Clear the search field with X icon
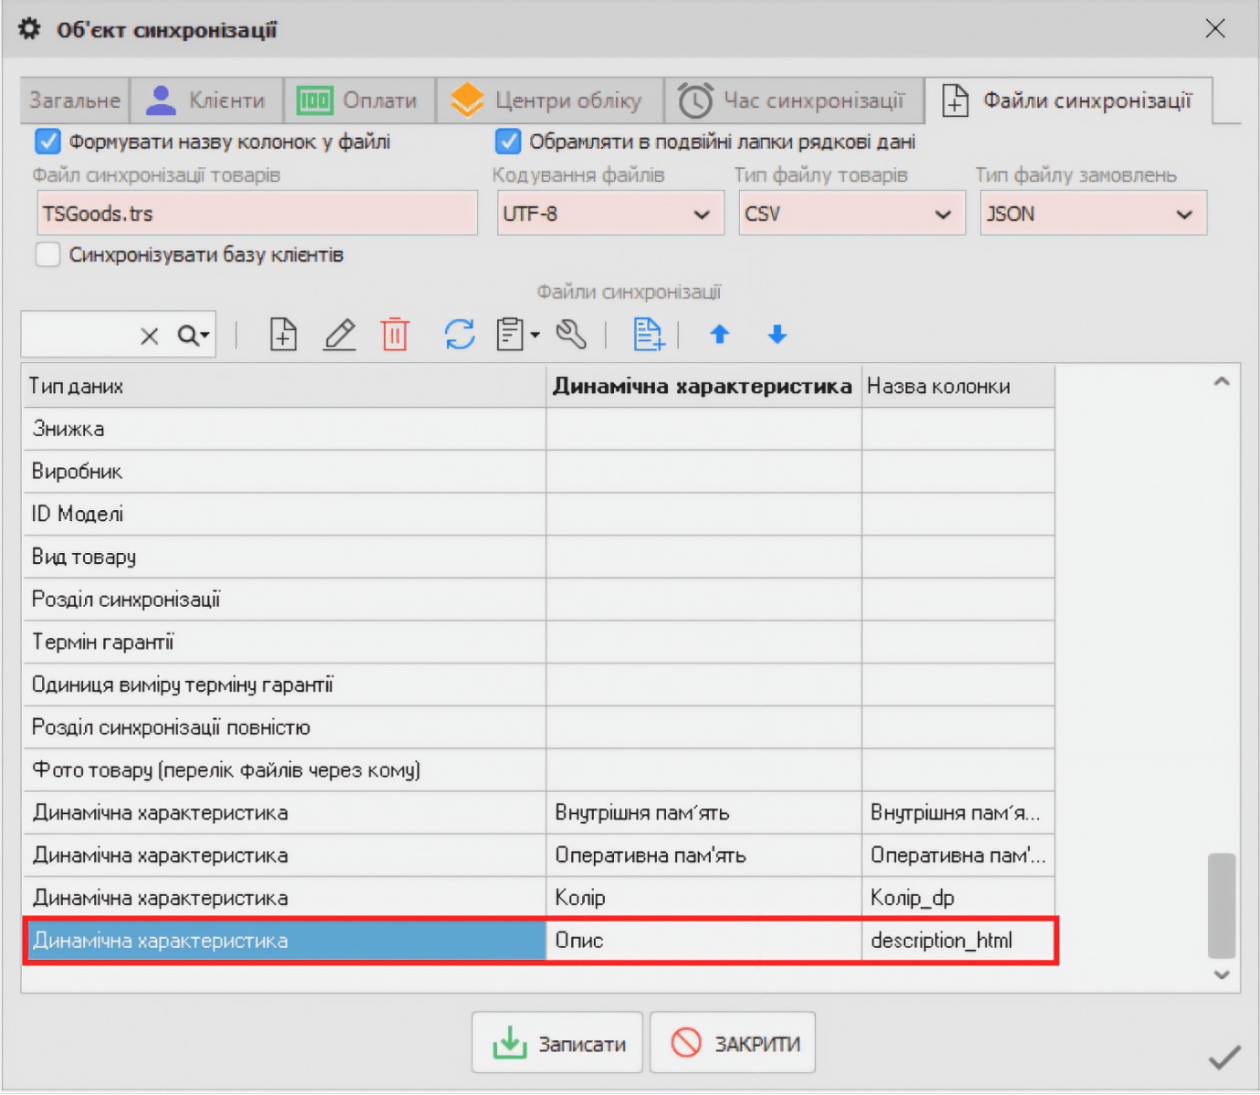The image size is (1260, 1095). [150, 337]
